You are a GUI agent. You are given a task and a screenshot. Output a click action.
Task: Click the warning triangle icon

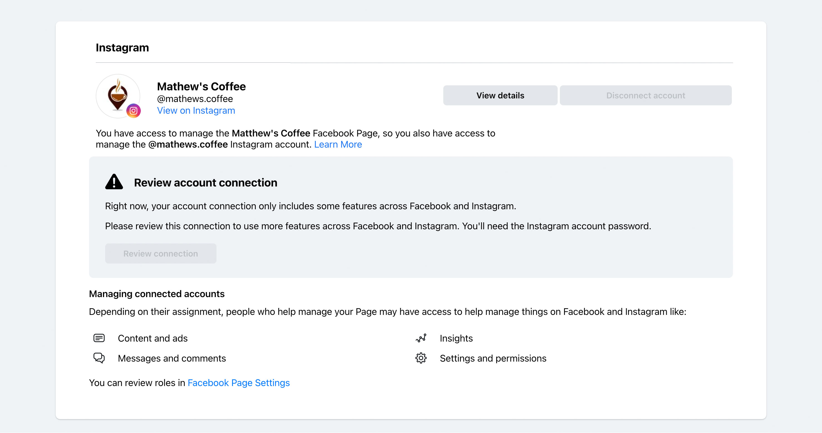114,182
